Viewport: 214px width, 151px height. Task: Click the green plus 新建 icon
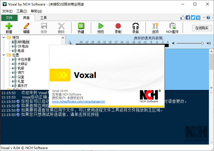(x=9, y=26)
